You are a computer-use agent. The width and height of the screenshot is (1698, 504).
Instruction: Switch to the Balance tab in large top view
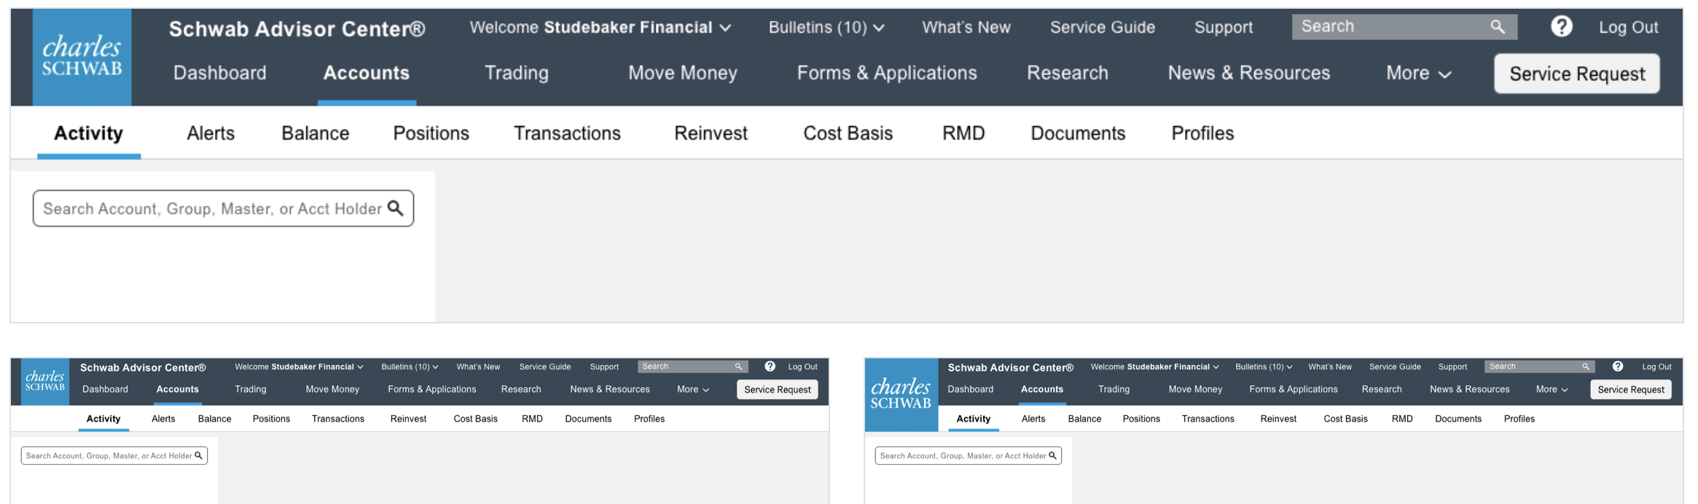coord(316,133)
